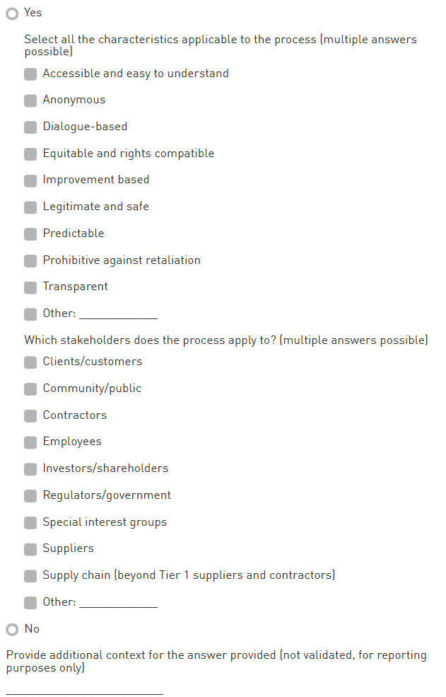446x697 pixels.
Task: Type in the Other characteristics field
Action: (118, 314)
